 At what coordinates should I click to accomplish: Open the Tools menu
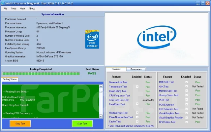pos(14,9)
